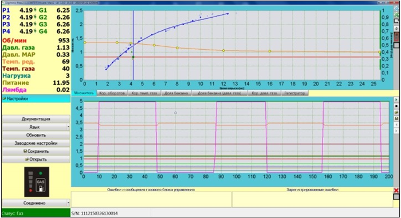Open the Регистратор tab
The image size is (401, 218).
[x=294, y=93]
